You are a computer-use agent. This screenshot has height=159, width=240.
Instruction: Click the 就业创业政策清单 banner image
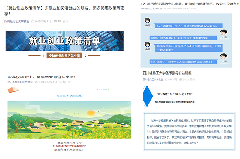[64, 41]
